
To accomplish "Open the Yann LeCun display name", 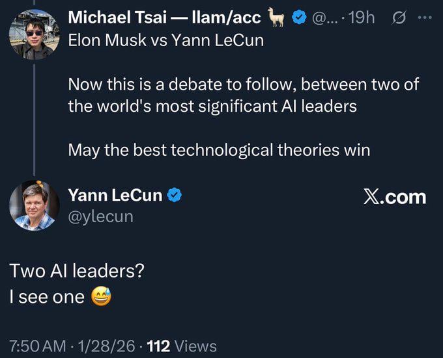I will (x=115, y=194).
